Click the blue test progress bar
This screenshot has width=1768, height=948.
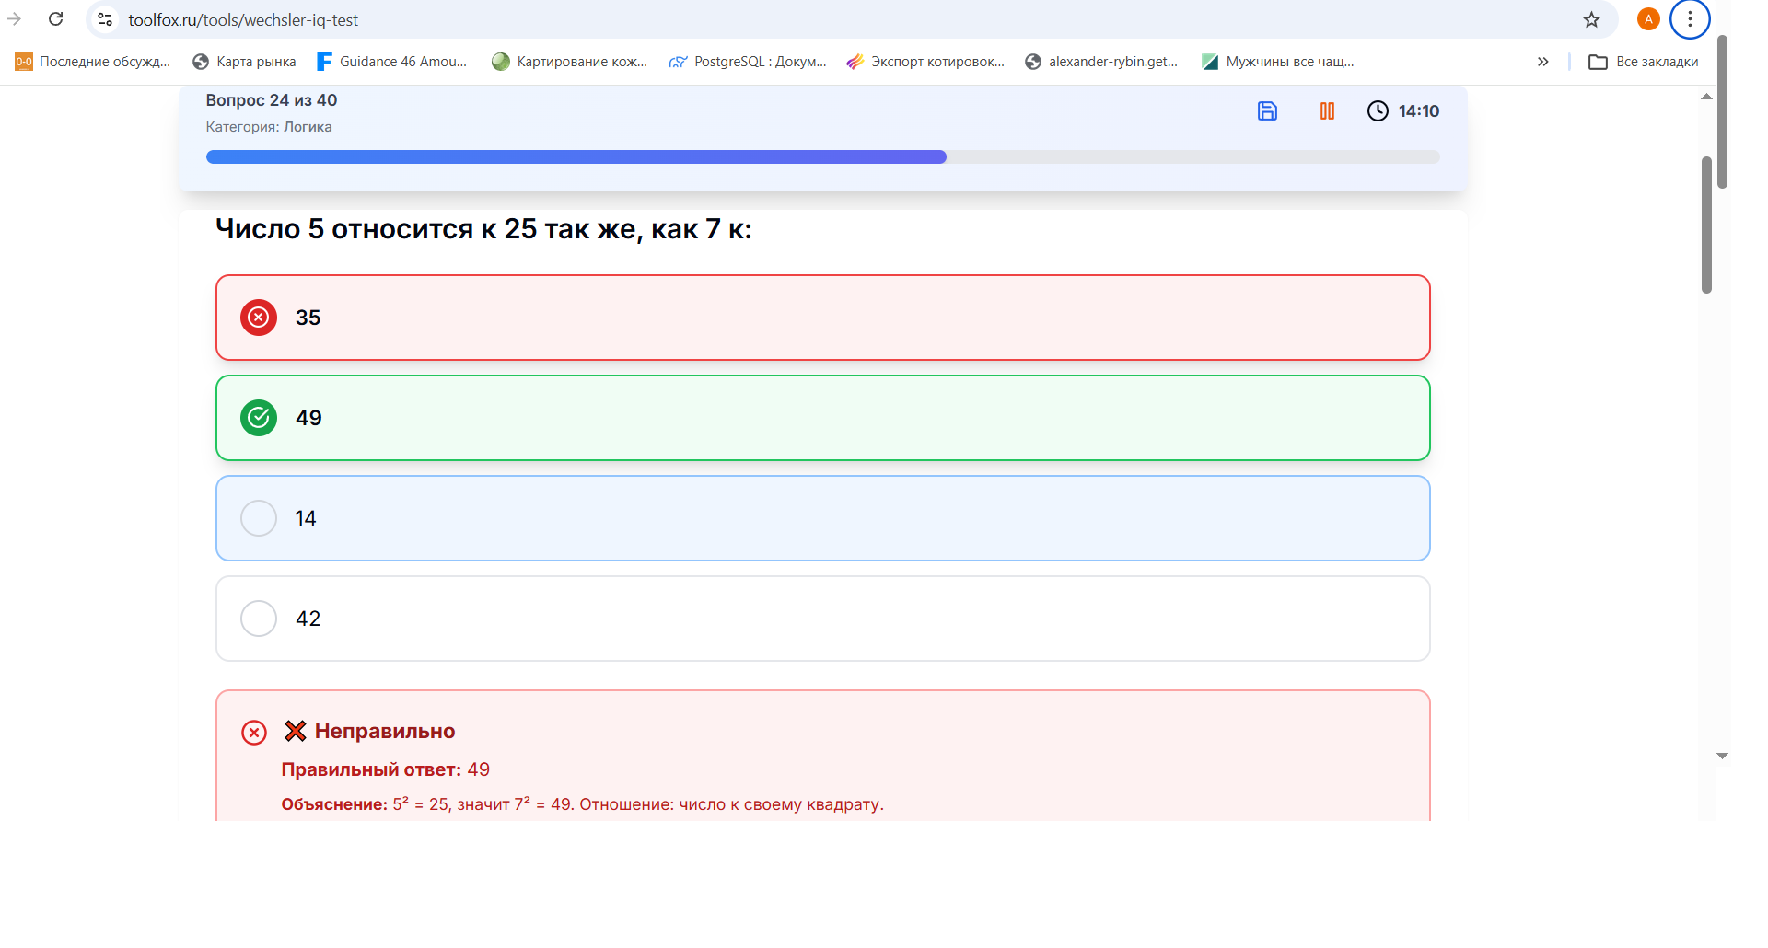tap(576, 157)
